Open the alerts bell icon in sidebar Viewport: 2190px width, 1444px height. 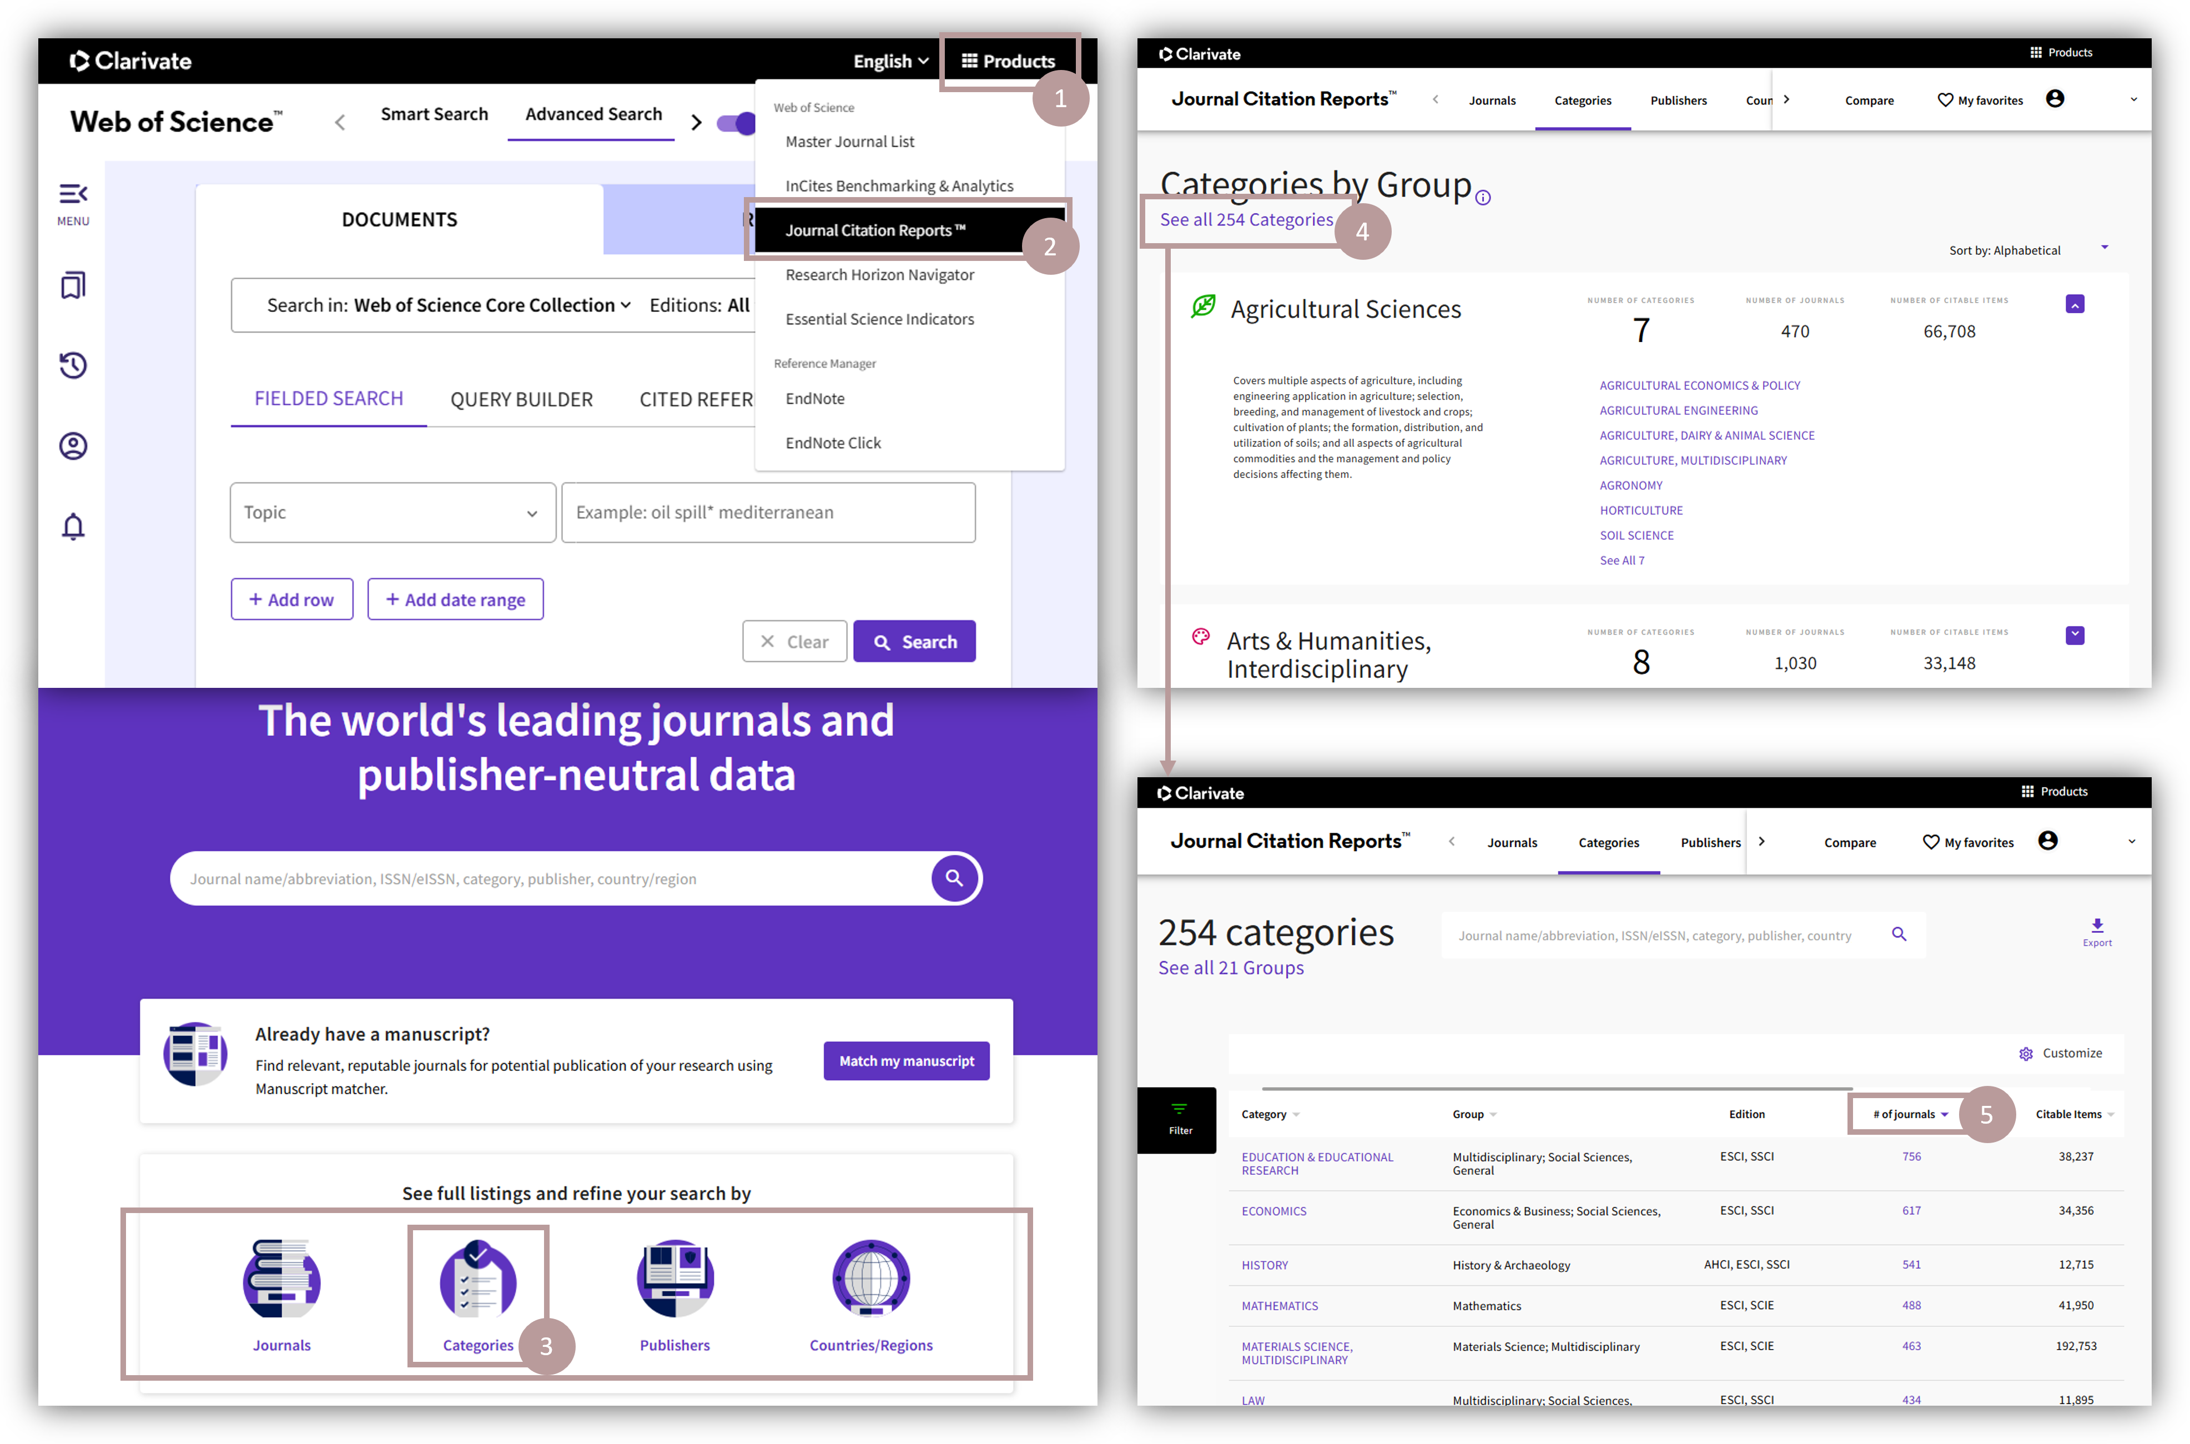coord(73,527)
